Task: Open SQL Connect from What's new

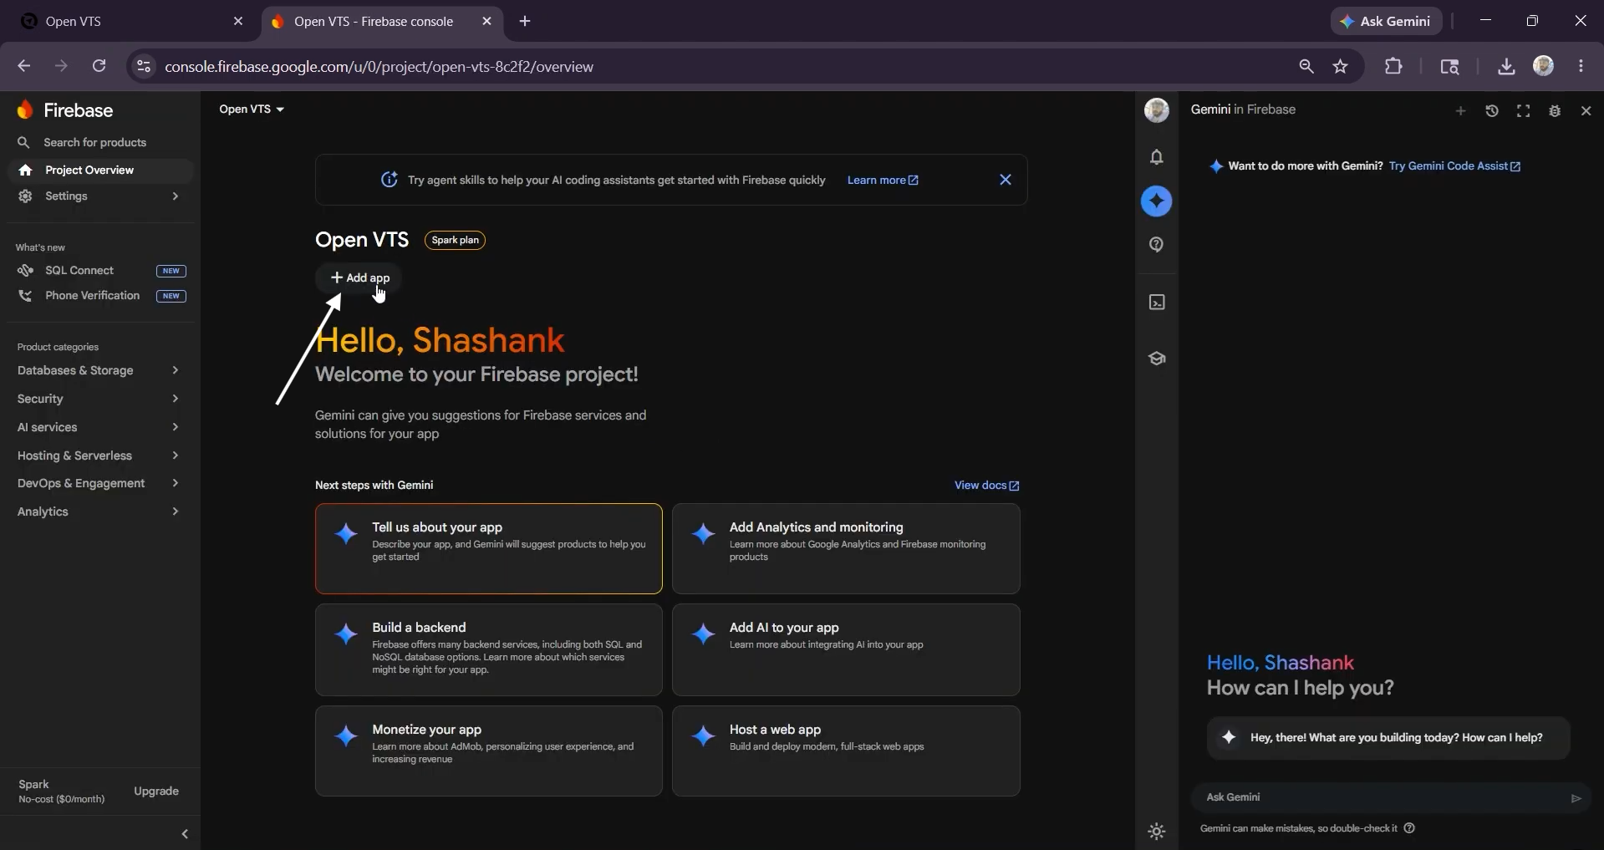Action: [99, 271]
